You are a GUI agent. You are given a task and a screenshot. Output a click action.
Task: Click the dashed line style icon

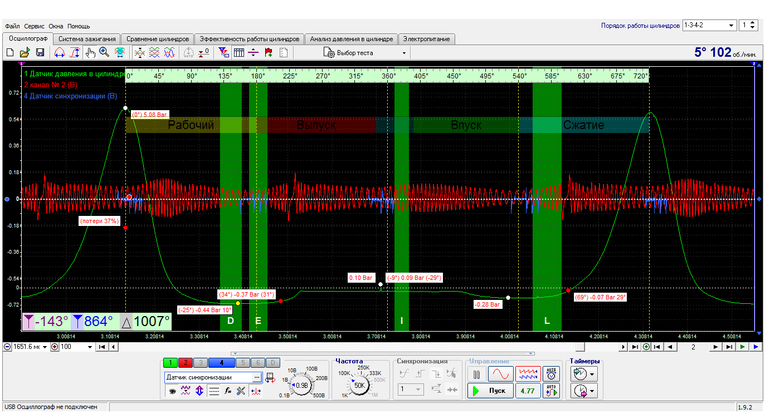(x=213, y=391)
